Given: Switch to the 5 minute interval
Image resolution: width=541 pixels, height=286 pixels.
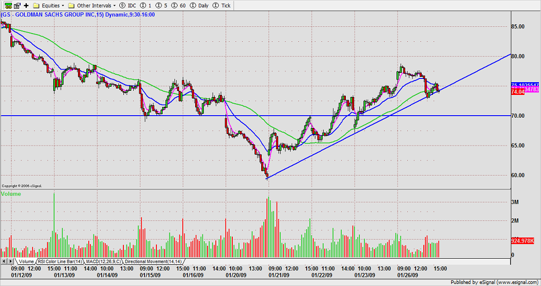Looking at the screenshot, I should (x=162, y=6).
